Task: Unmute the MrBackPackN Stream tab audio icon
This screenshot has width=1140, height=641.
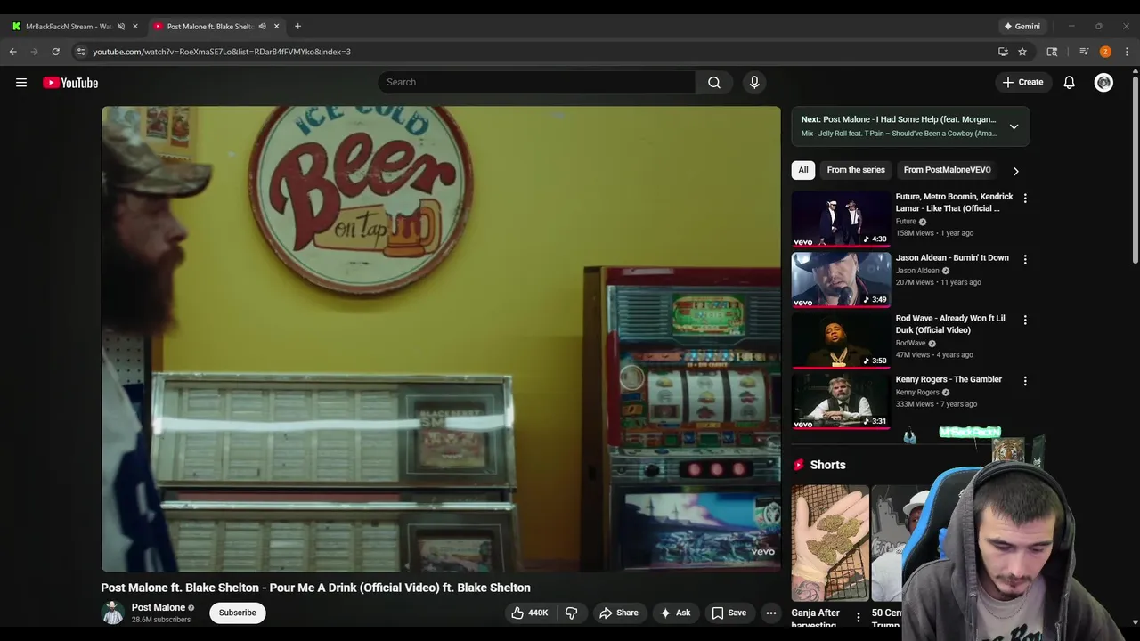Action: [x=121, y=27]
